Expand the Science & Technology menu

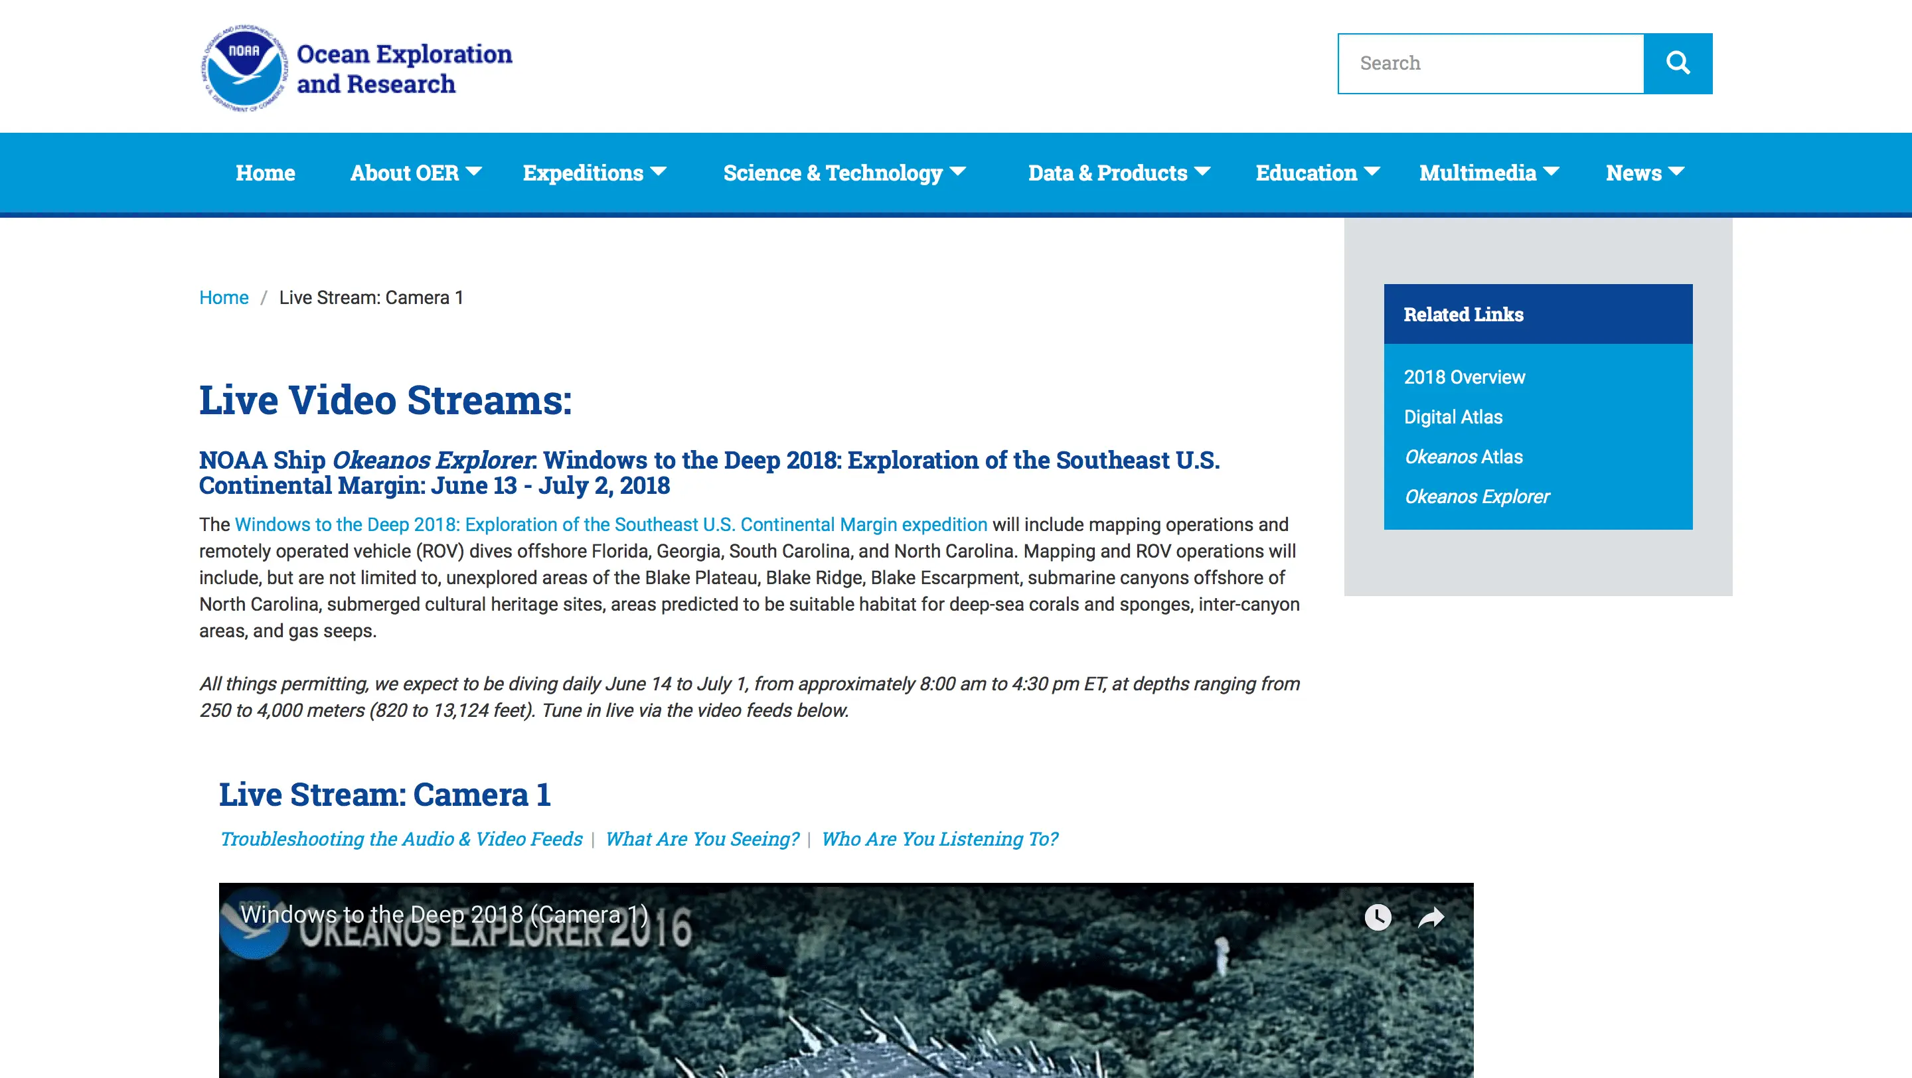click(x=844, y=173)
